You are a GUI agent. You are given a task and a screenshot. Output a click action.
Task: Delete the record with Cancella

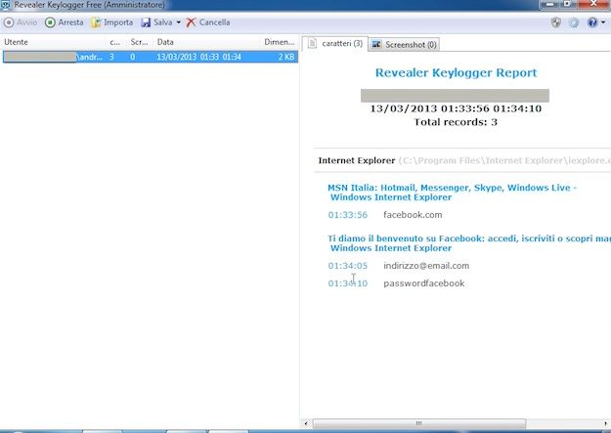pyautogui.click(x=207, y=22)
